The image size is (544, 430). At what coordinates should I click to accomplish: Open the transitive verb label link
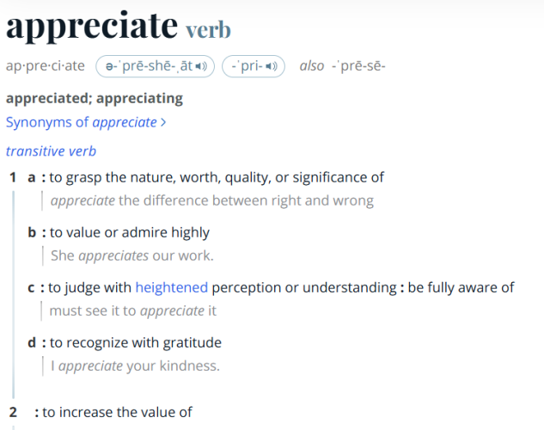[51, 151]
